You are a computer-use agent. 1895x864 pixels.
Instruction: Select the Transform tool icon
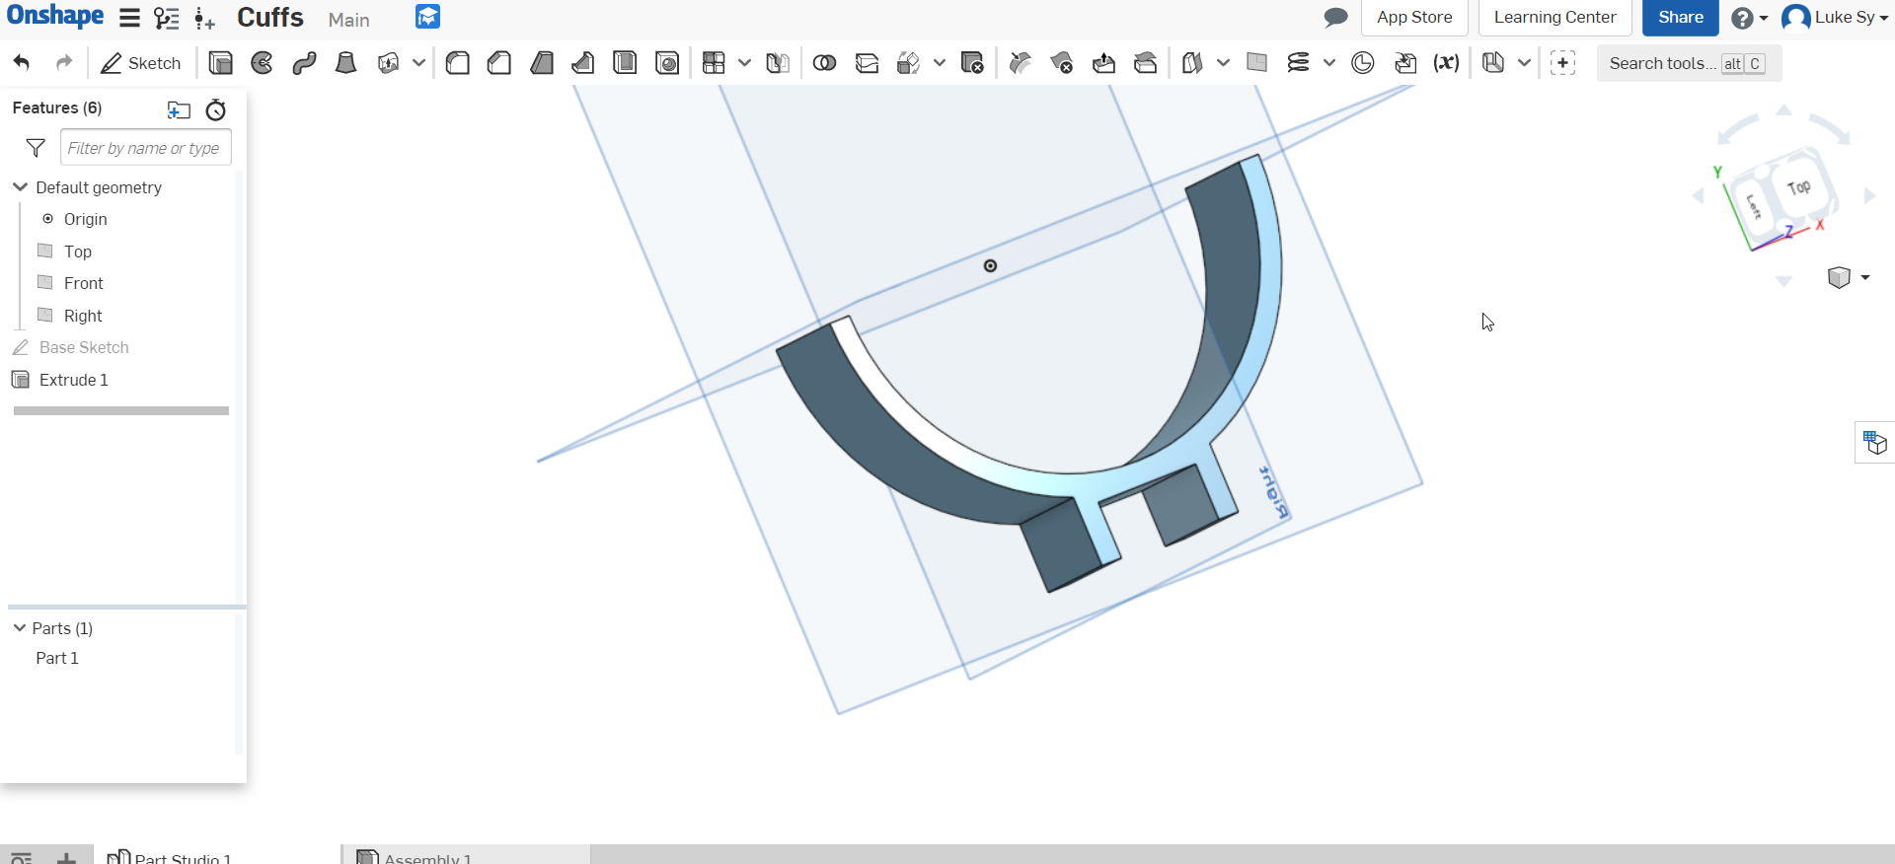(908, 63)
